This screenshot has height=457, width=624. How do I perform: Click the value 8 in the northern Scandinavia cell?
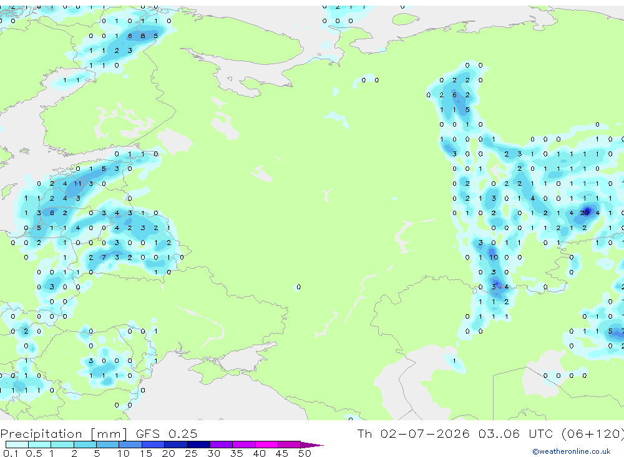142,36
